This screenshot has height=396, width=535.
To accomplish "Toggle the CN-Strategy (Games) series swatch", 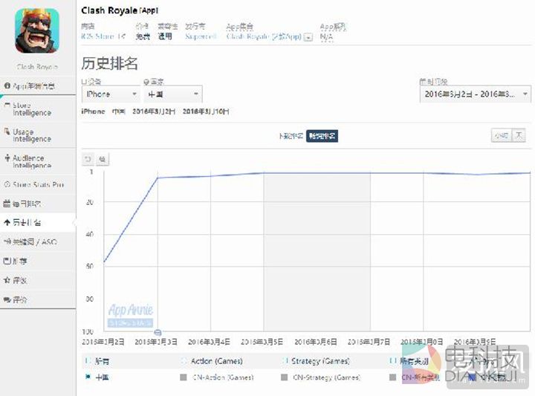I will point(284,377).
